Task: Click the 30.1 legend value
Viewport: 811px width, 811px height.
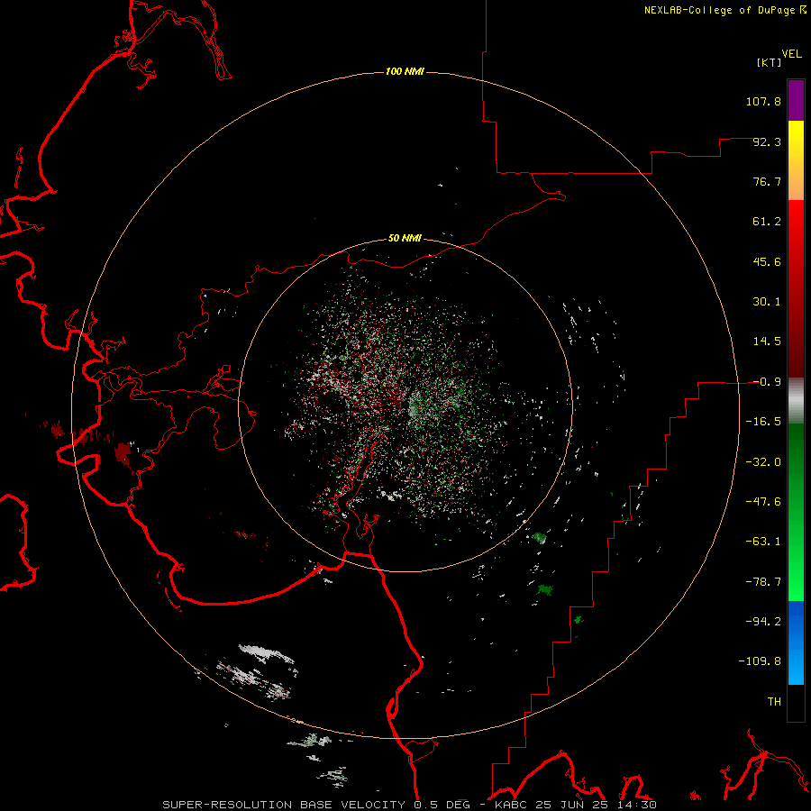Action: [767, 302]
